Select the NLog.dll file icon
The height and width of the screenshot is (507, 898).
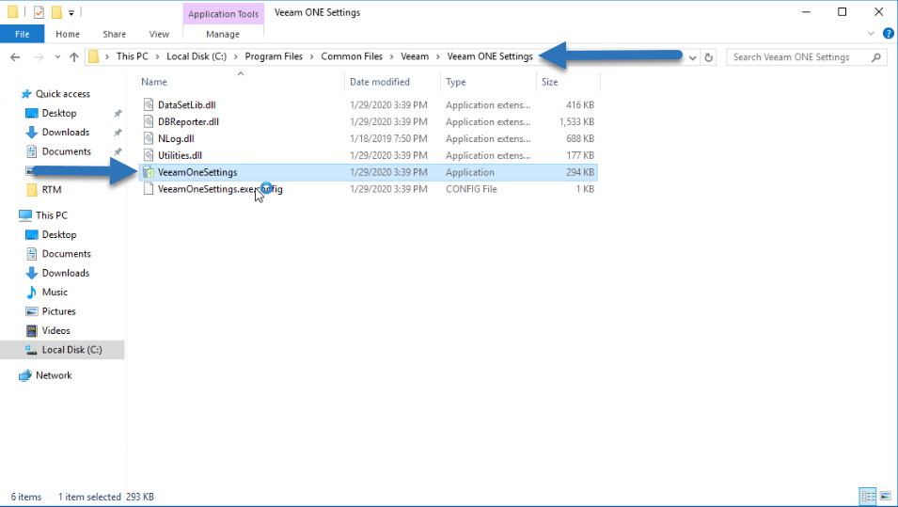pos(149,138)
